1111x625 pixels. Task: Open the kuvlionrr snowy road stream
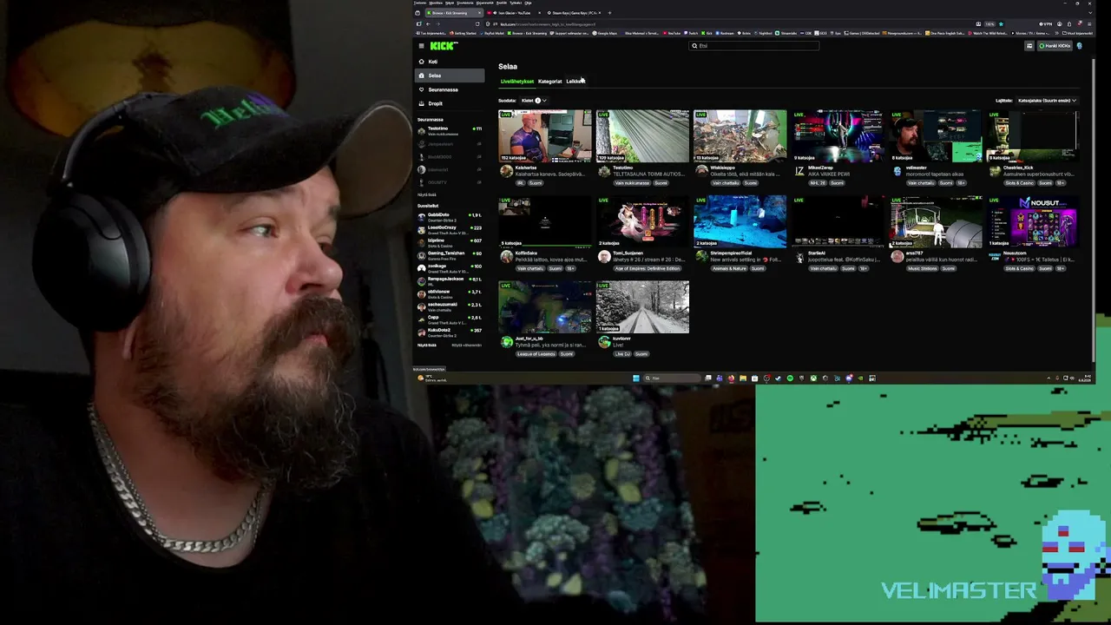click(x=642, y=306)
